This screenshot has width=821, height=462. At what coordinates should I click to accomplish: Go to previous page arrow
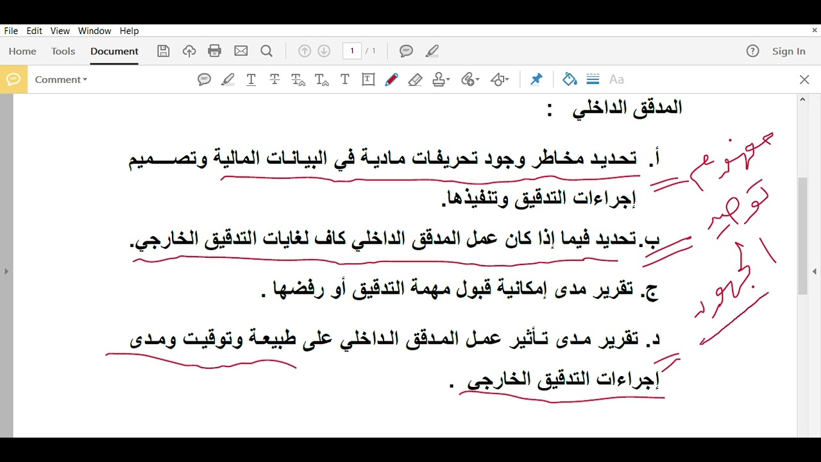(x=305, y=51)
